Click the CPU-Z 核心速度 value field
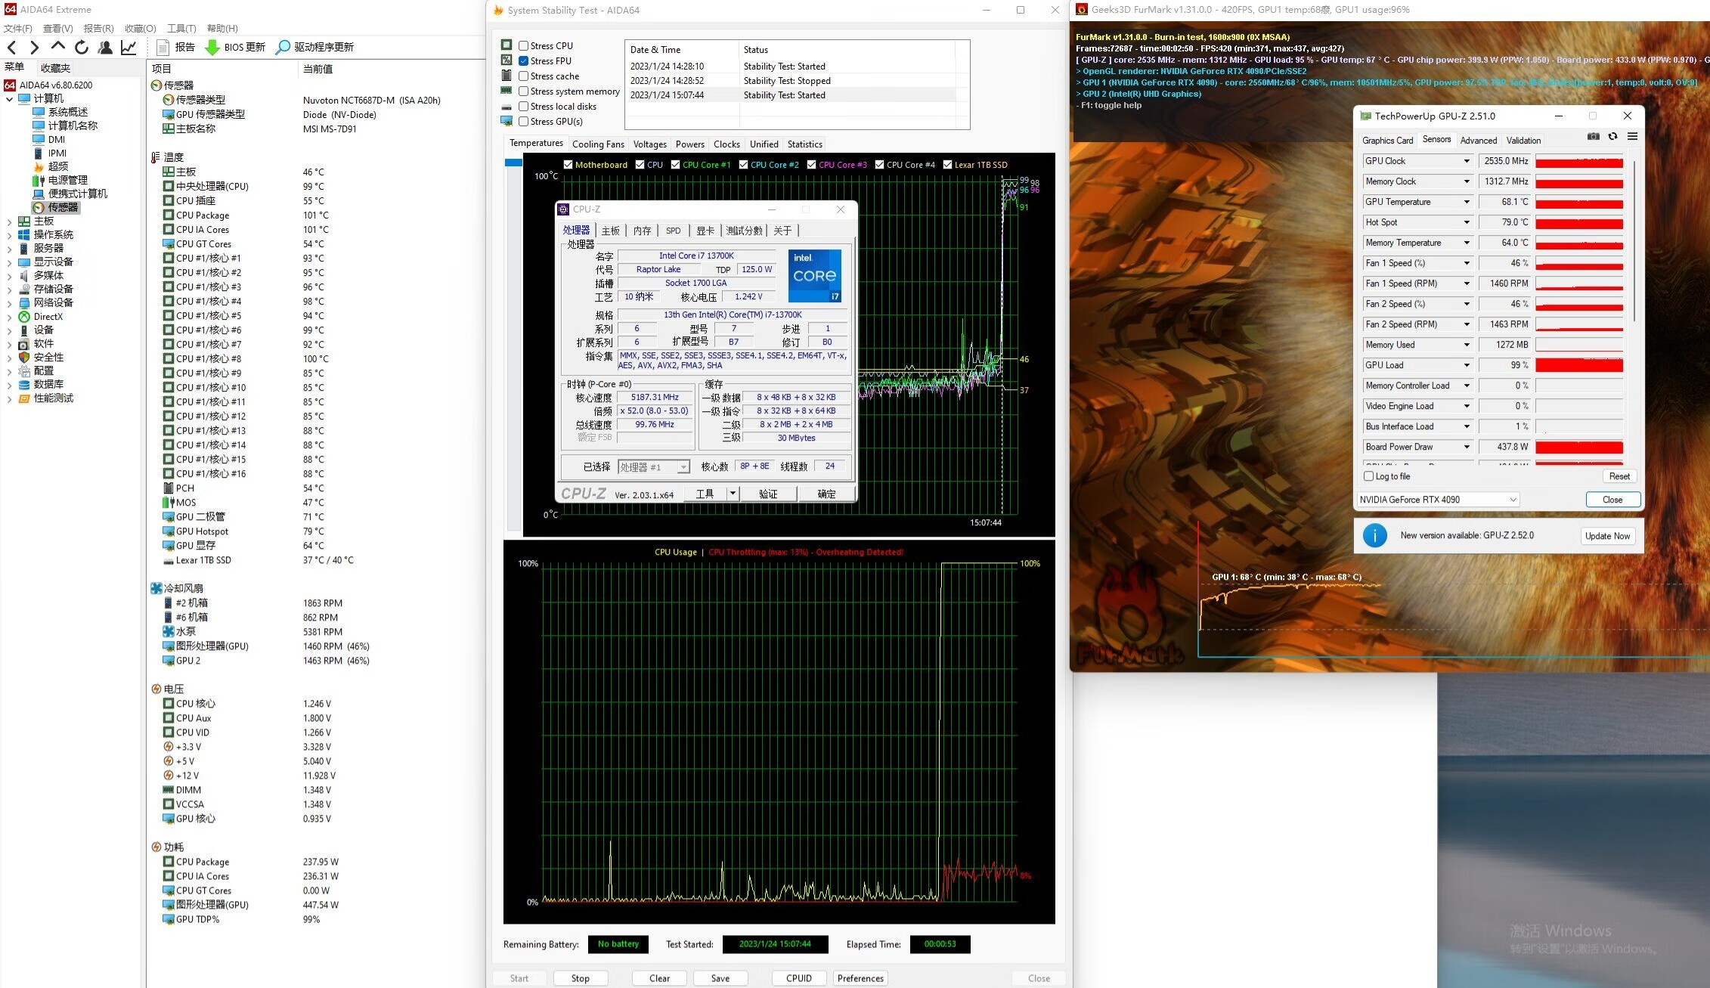This screenshot has width=1710, height=988. coord(655,398)
